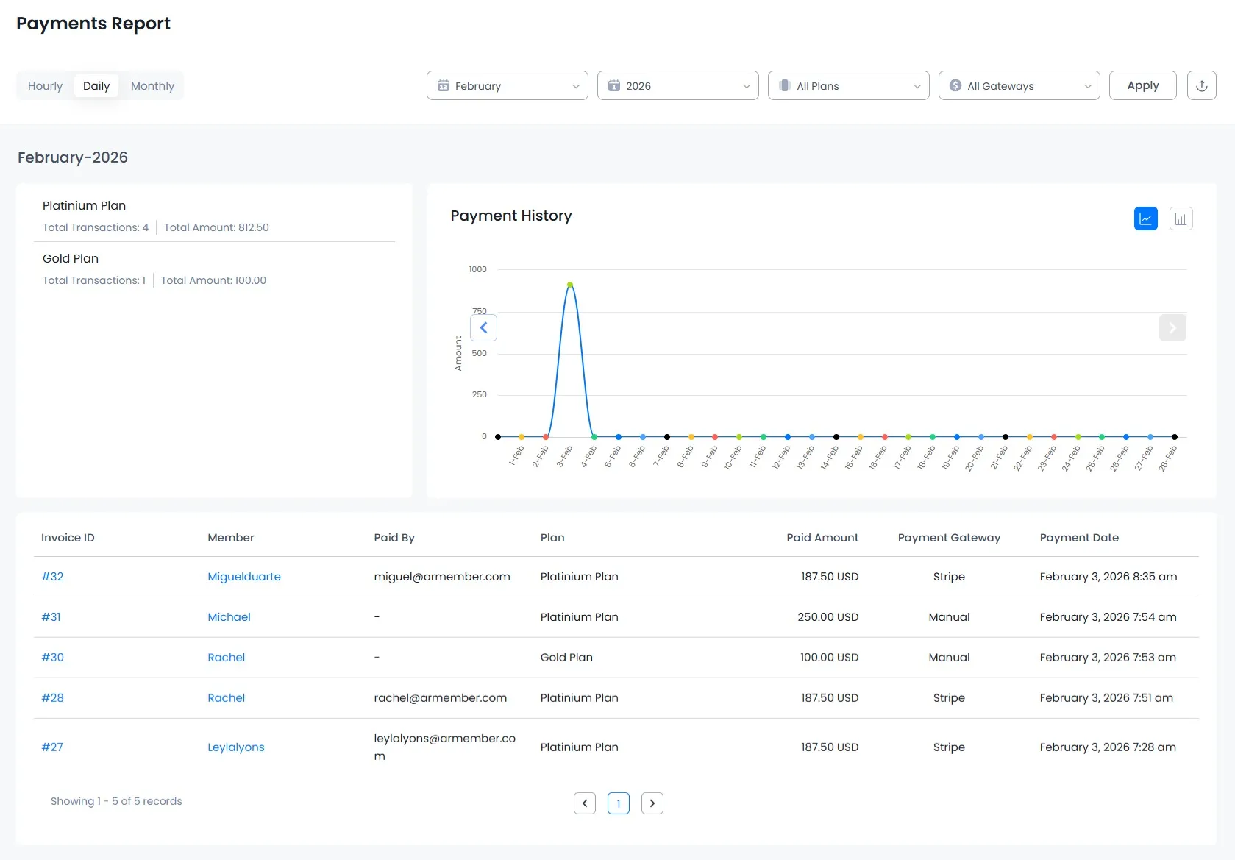Select page 1 in table pagination
The width and height of the screenshot is (1235, 860).
click(619, 803)
